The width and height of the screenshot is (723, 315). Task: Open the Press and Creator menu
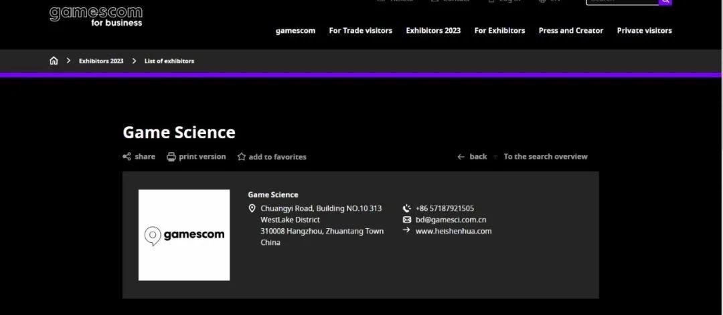(x=571, y=31)
